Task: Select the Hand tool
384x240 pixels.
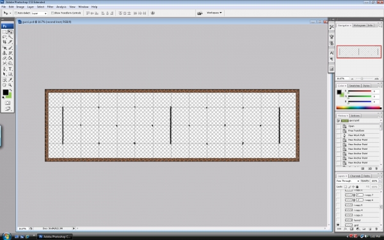Action: pyautogui.click(x=4, y=85)
